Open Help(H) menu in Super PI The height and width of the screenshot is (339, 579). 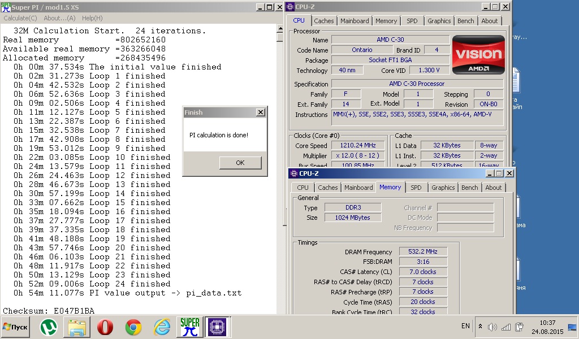(x=92, y=18)
